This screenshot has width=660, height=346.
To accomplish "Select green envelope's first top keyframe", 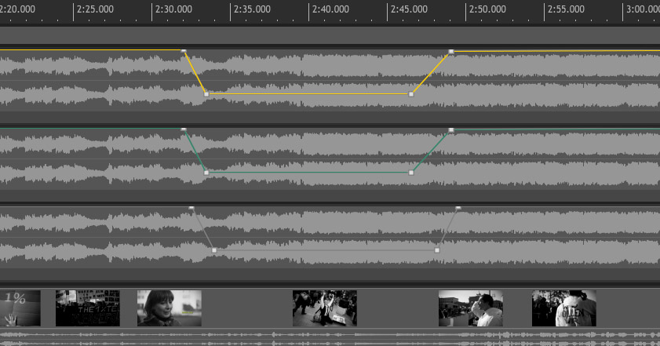I will tap(184, 129).
